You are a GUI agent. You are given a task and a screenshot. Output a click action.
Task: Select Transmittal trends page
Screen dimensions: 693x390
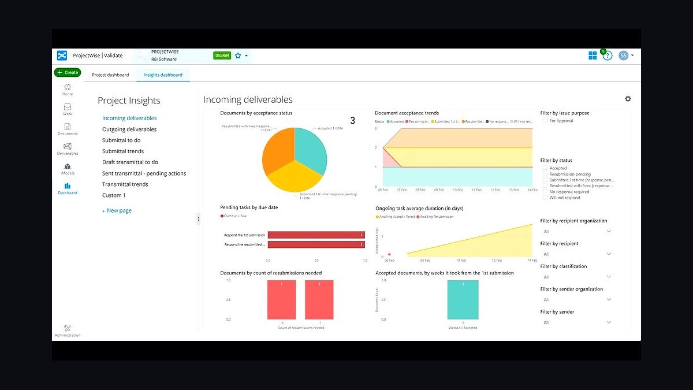125,184
